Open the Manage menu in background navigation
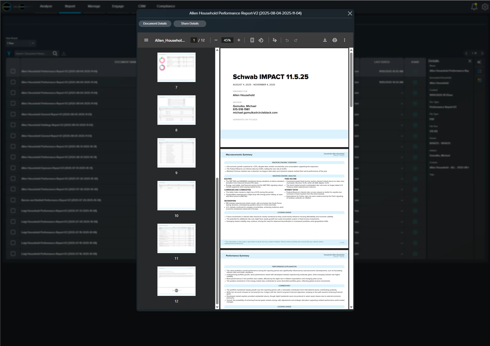490x346 pixels. (94, 6)
